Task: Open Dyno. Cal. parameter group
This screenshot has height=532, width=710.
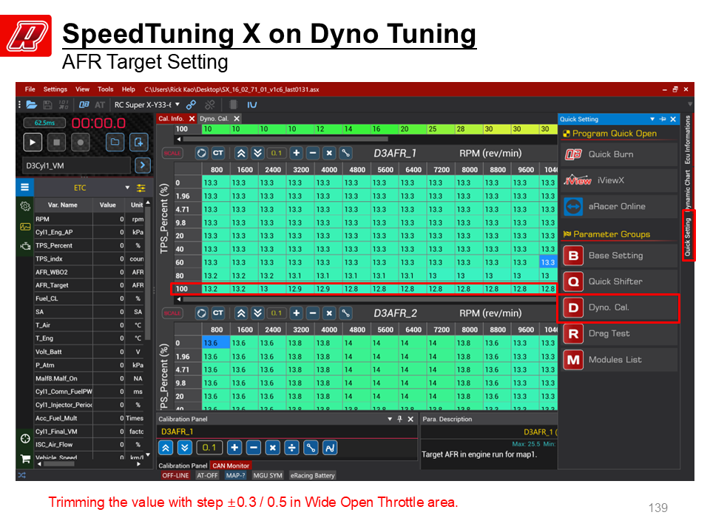Action: click(x=619, y=307)
